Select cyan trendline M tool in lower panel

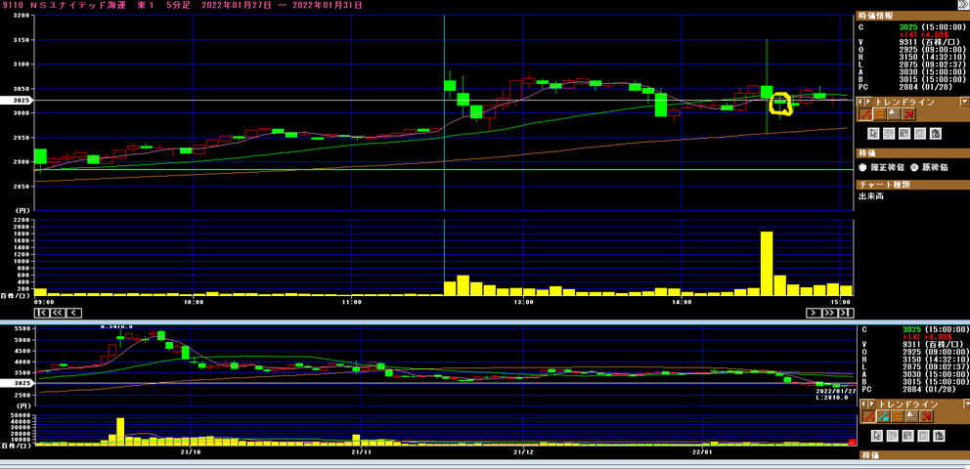[883, 416]
